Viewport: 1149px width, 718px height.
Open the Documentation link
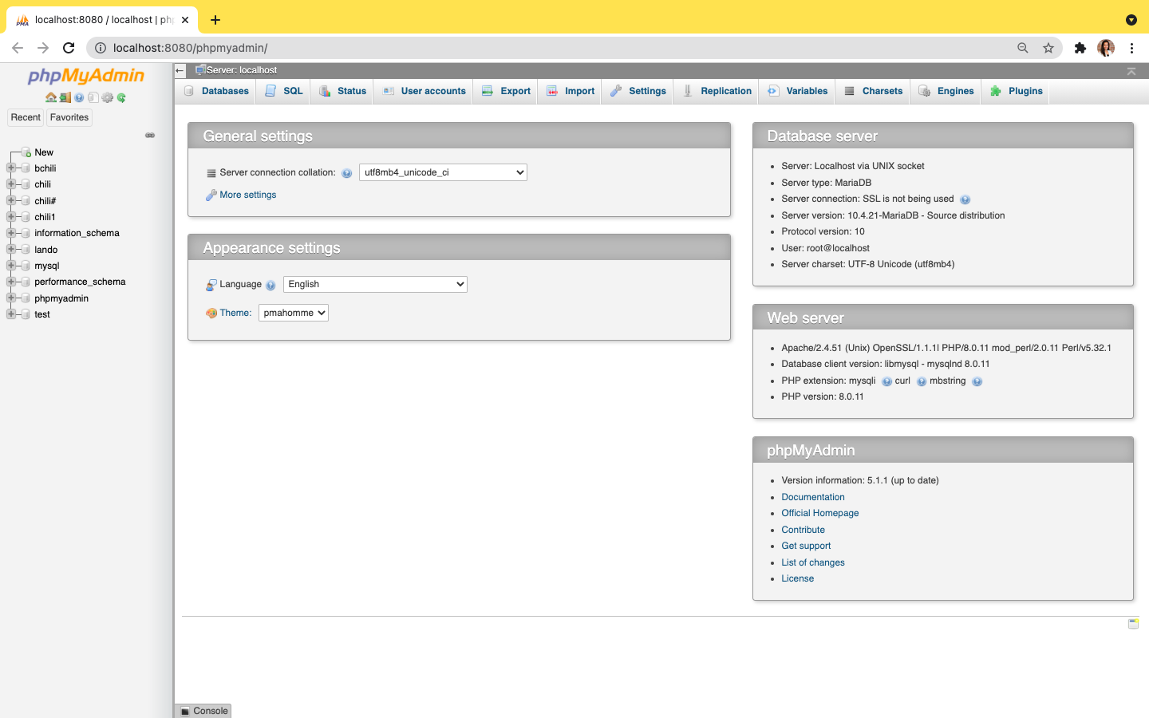813,497
